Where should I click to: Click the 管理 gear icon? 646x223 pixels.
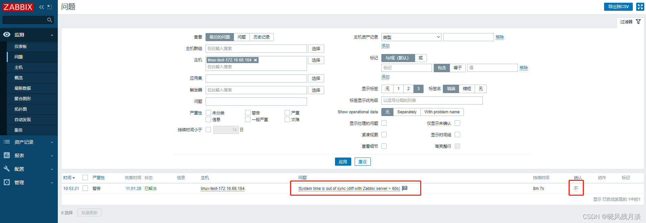tap(7, 182)
